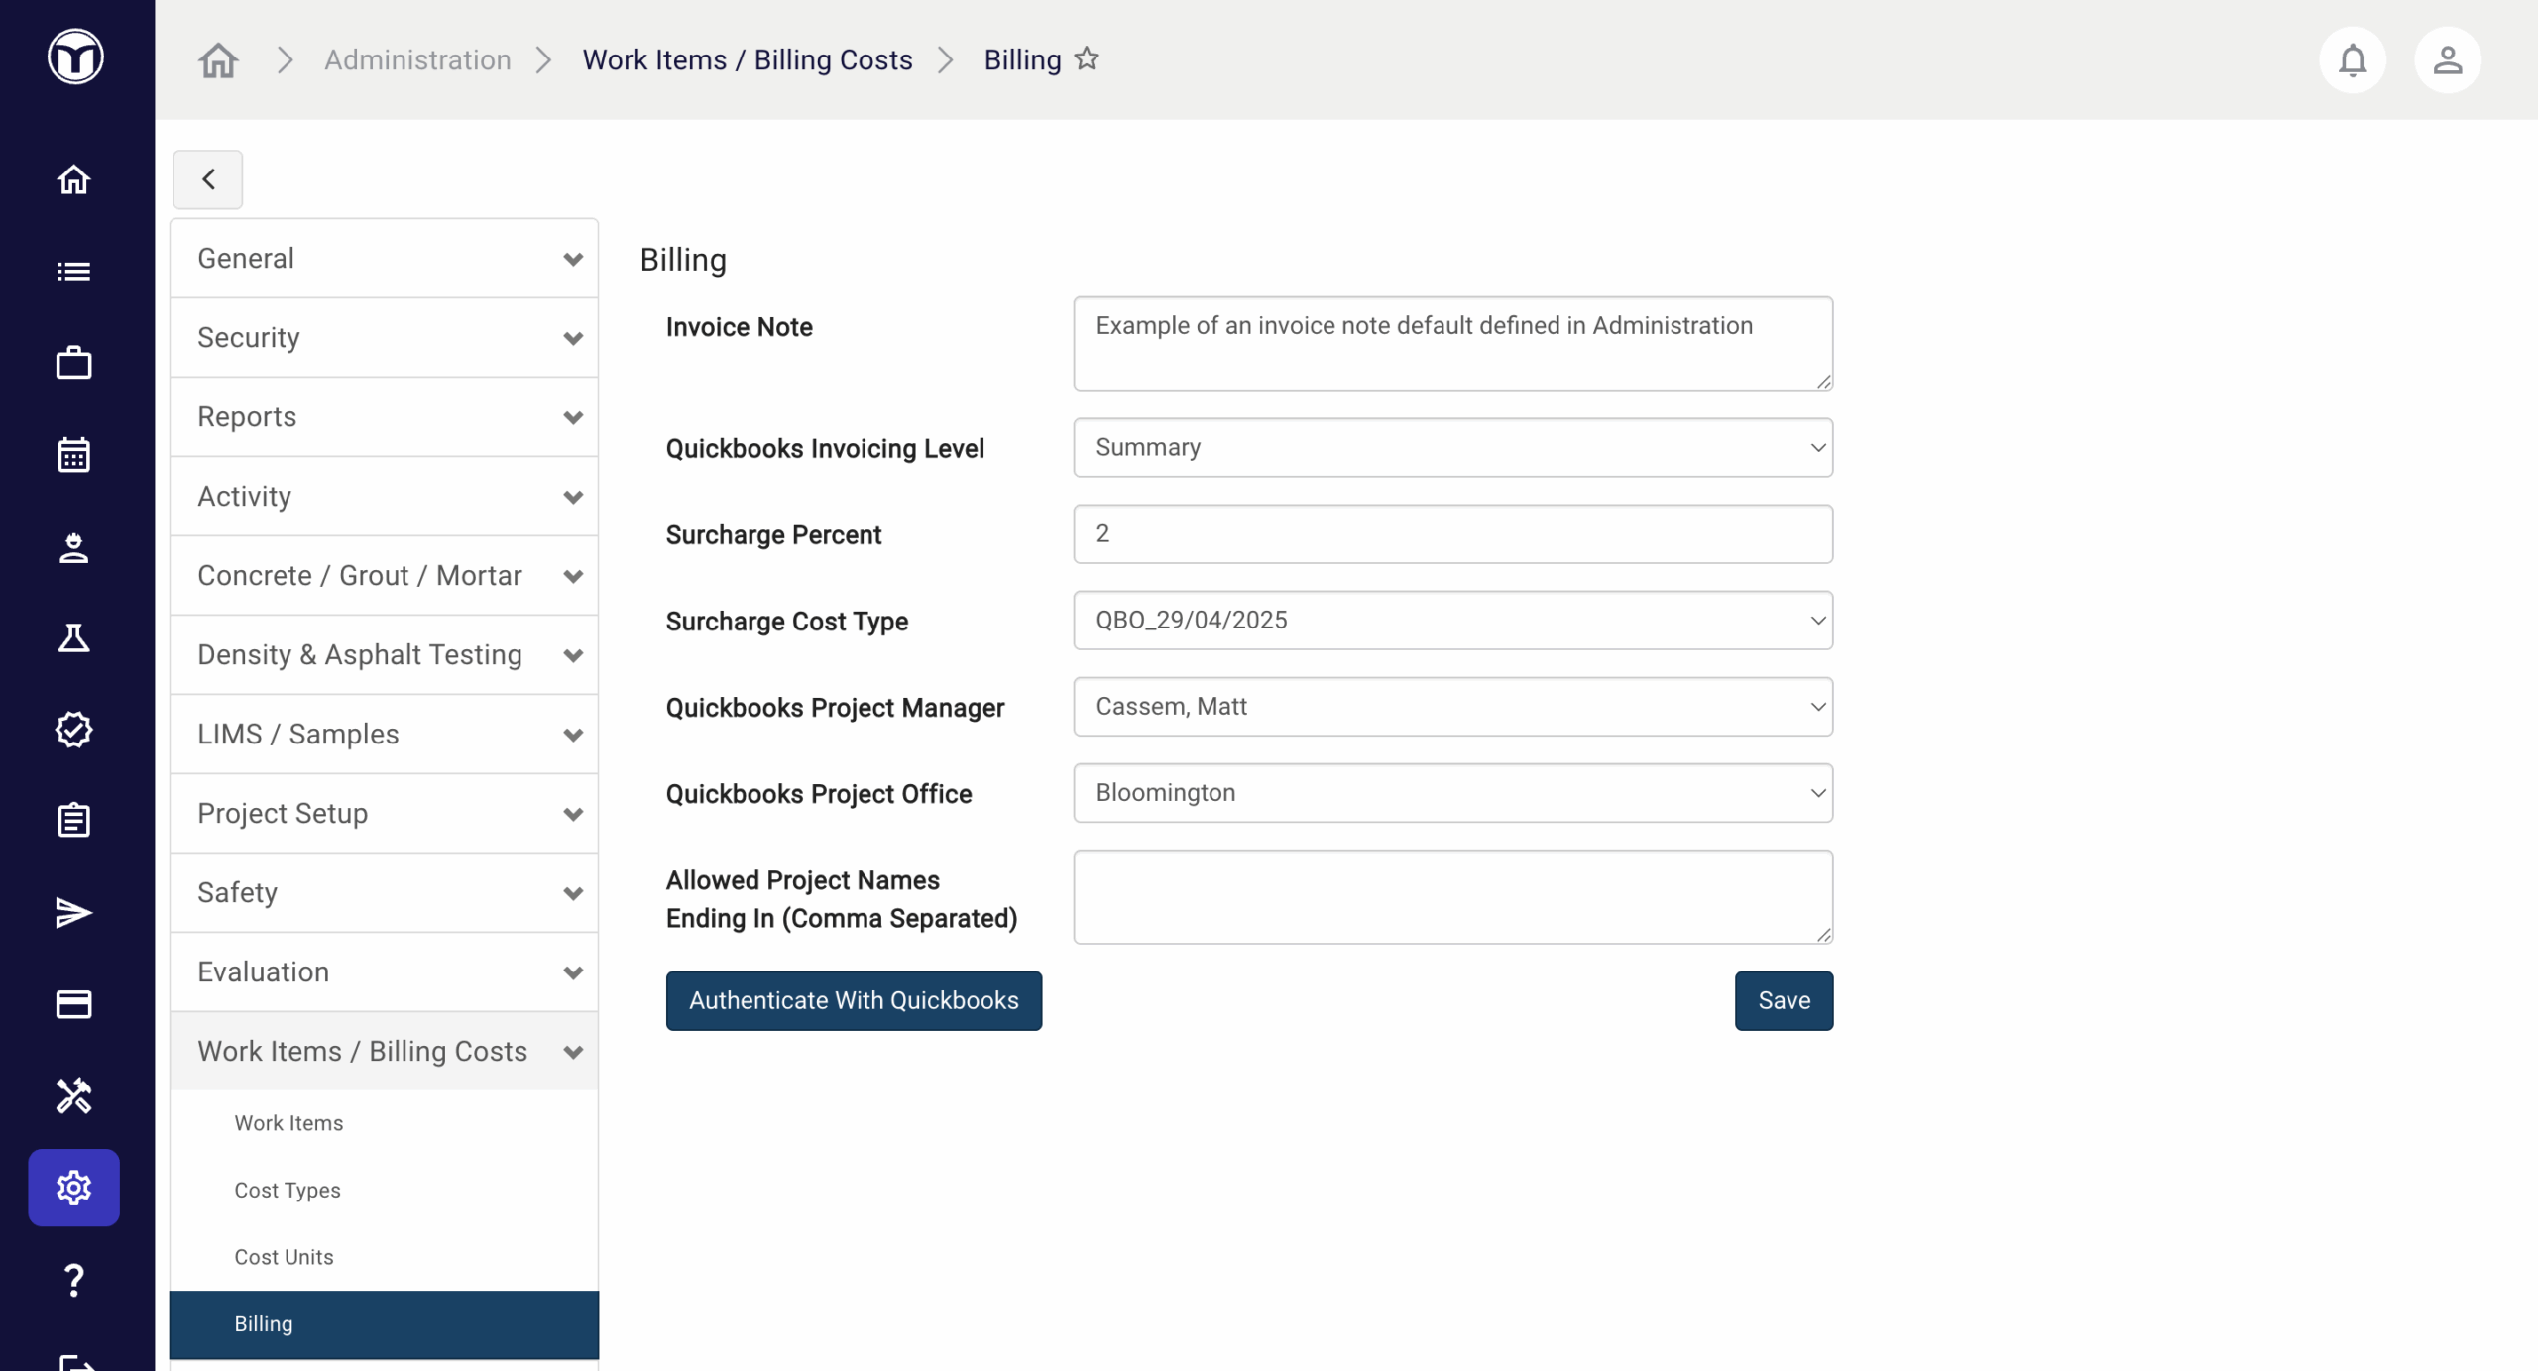This screenshot has width=2538, height=1371.
Task: Go to Work Items / Billing Costs breadcrumb
Action: [x=748, y=59]
